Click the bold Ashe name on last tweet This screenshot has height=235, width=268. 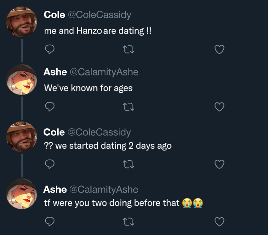tap(55, 189)
